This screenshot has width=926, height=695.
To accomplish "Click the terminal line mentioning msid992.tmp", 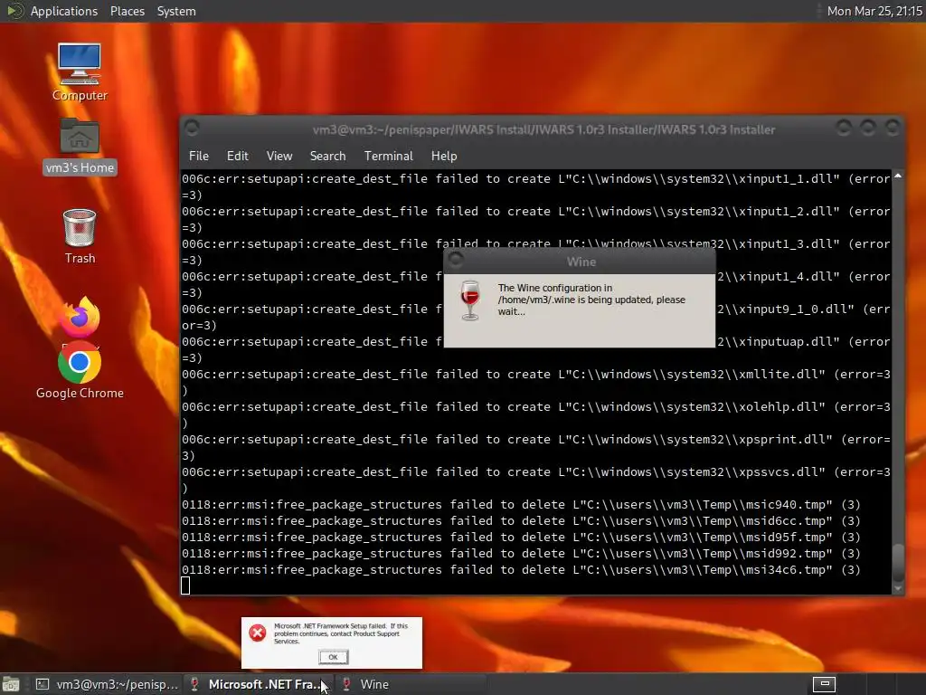I will tap(521, 554).
